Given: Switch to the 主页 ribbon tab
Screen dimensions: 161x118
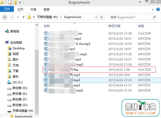Looking at the screenshot, I should (x=20, y=9).
